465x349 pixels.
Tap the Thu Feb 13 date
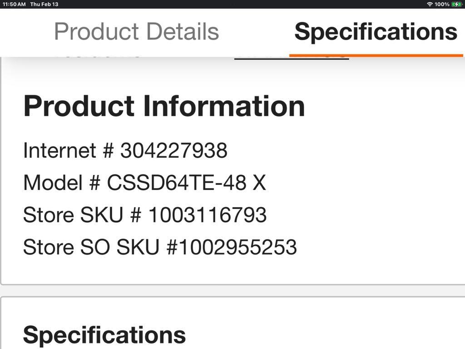coord(44,4)
